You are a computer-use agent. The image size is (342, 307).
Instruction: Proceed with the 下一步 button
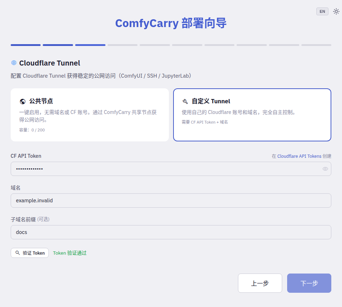(309, 283)
